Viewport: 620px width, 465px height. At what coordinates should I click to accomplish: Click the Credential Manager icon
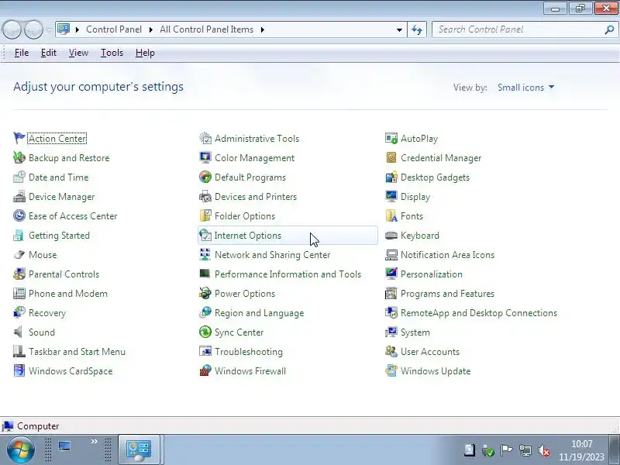(x=391, y=157)
